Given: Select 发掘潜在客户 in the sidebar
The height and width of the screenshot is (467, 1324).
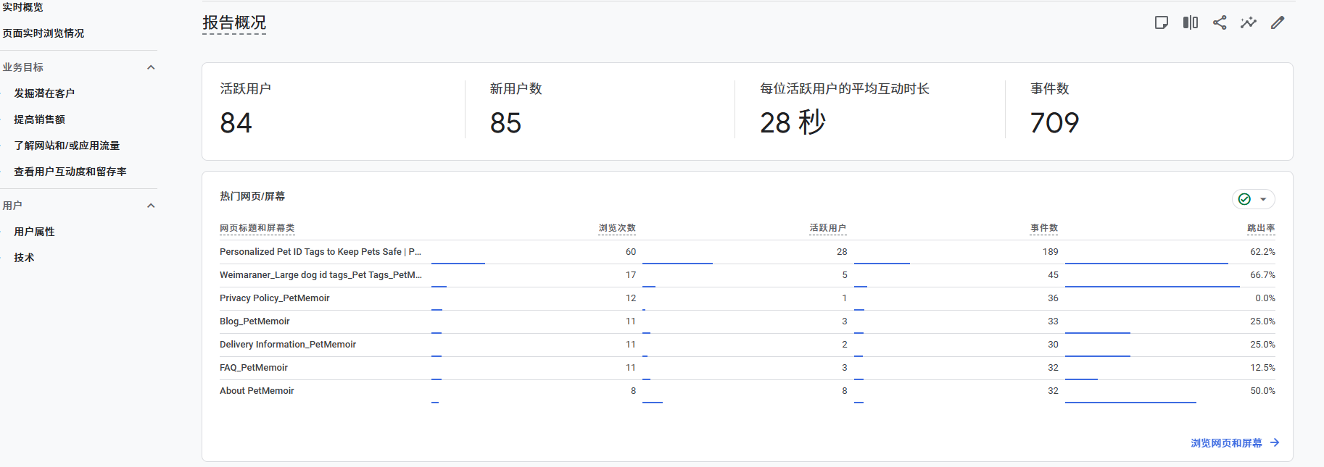Looking at the screenshot, I should point(44,93).
